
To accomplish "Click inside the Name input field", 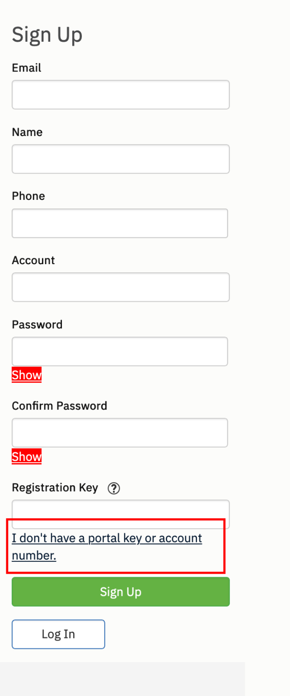I will pyautogui.click(x=121, y=159).
